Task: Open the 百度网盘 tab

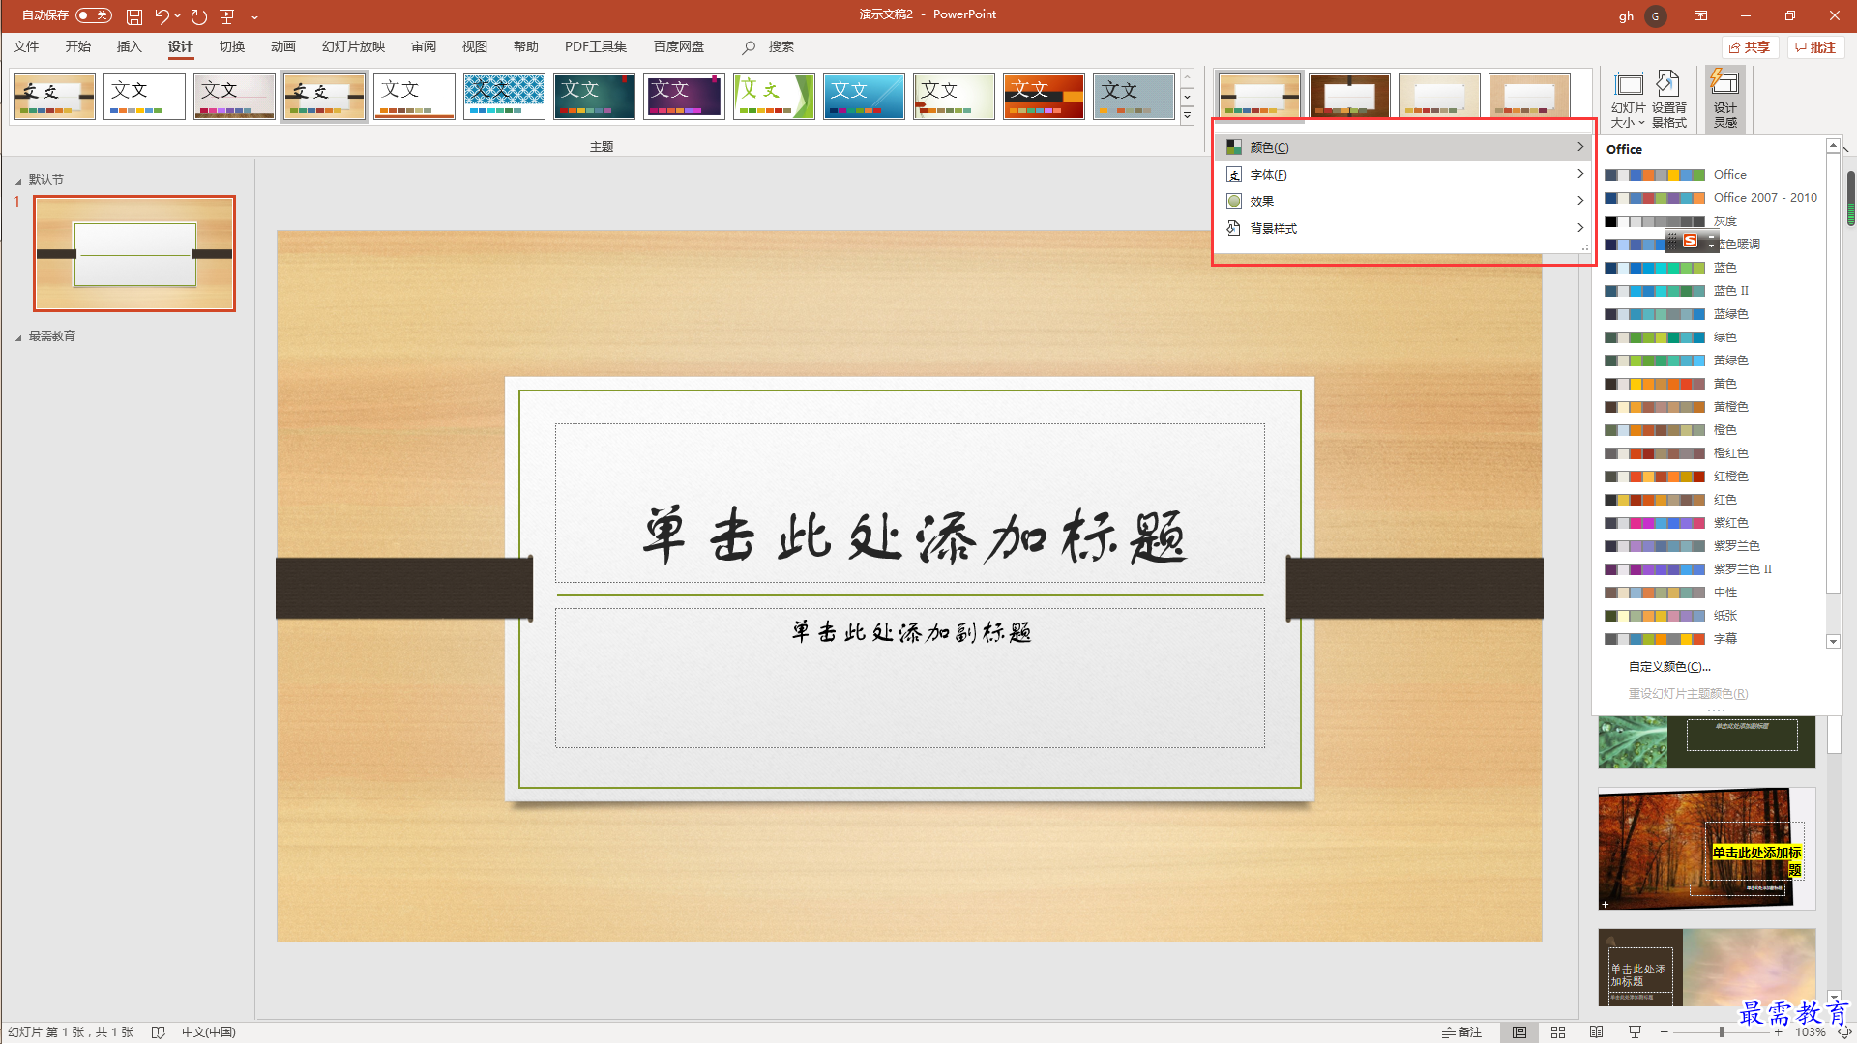Action: point(678,46)
